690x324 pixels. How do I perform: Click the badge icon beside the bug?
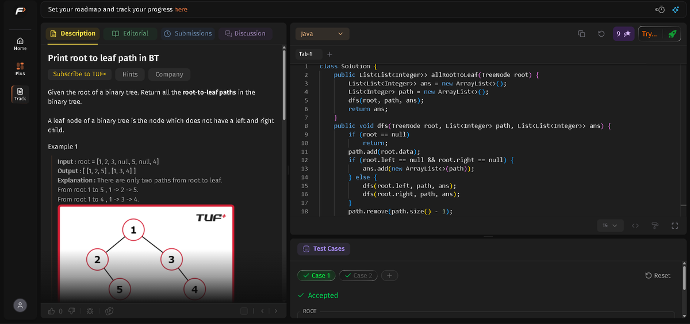tap(109, 311)
